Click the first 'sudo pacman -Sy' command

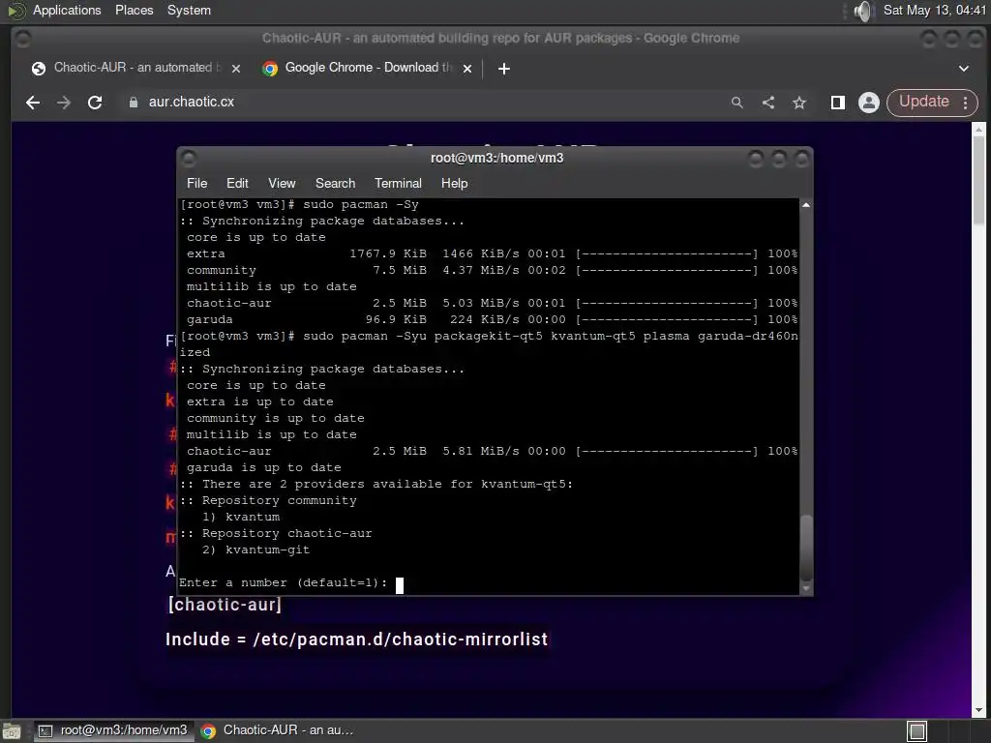[x=361, y=205]
